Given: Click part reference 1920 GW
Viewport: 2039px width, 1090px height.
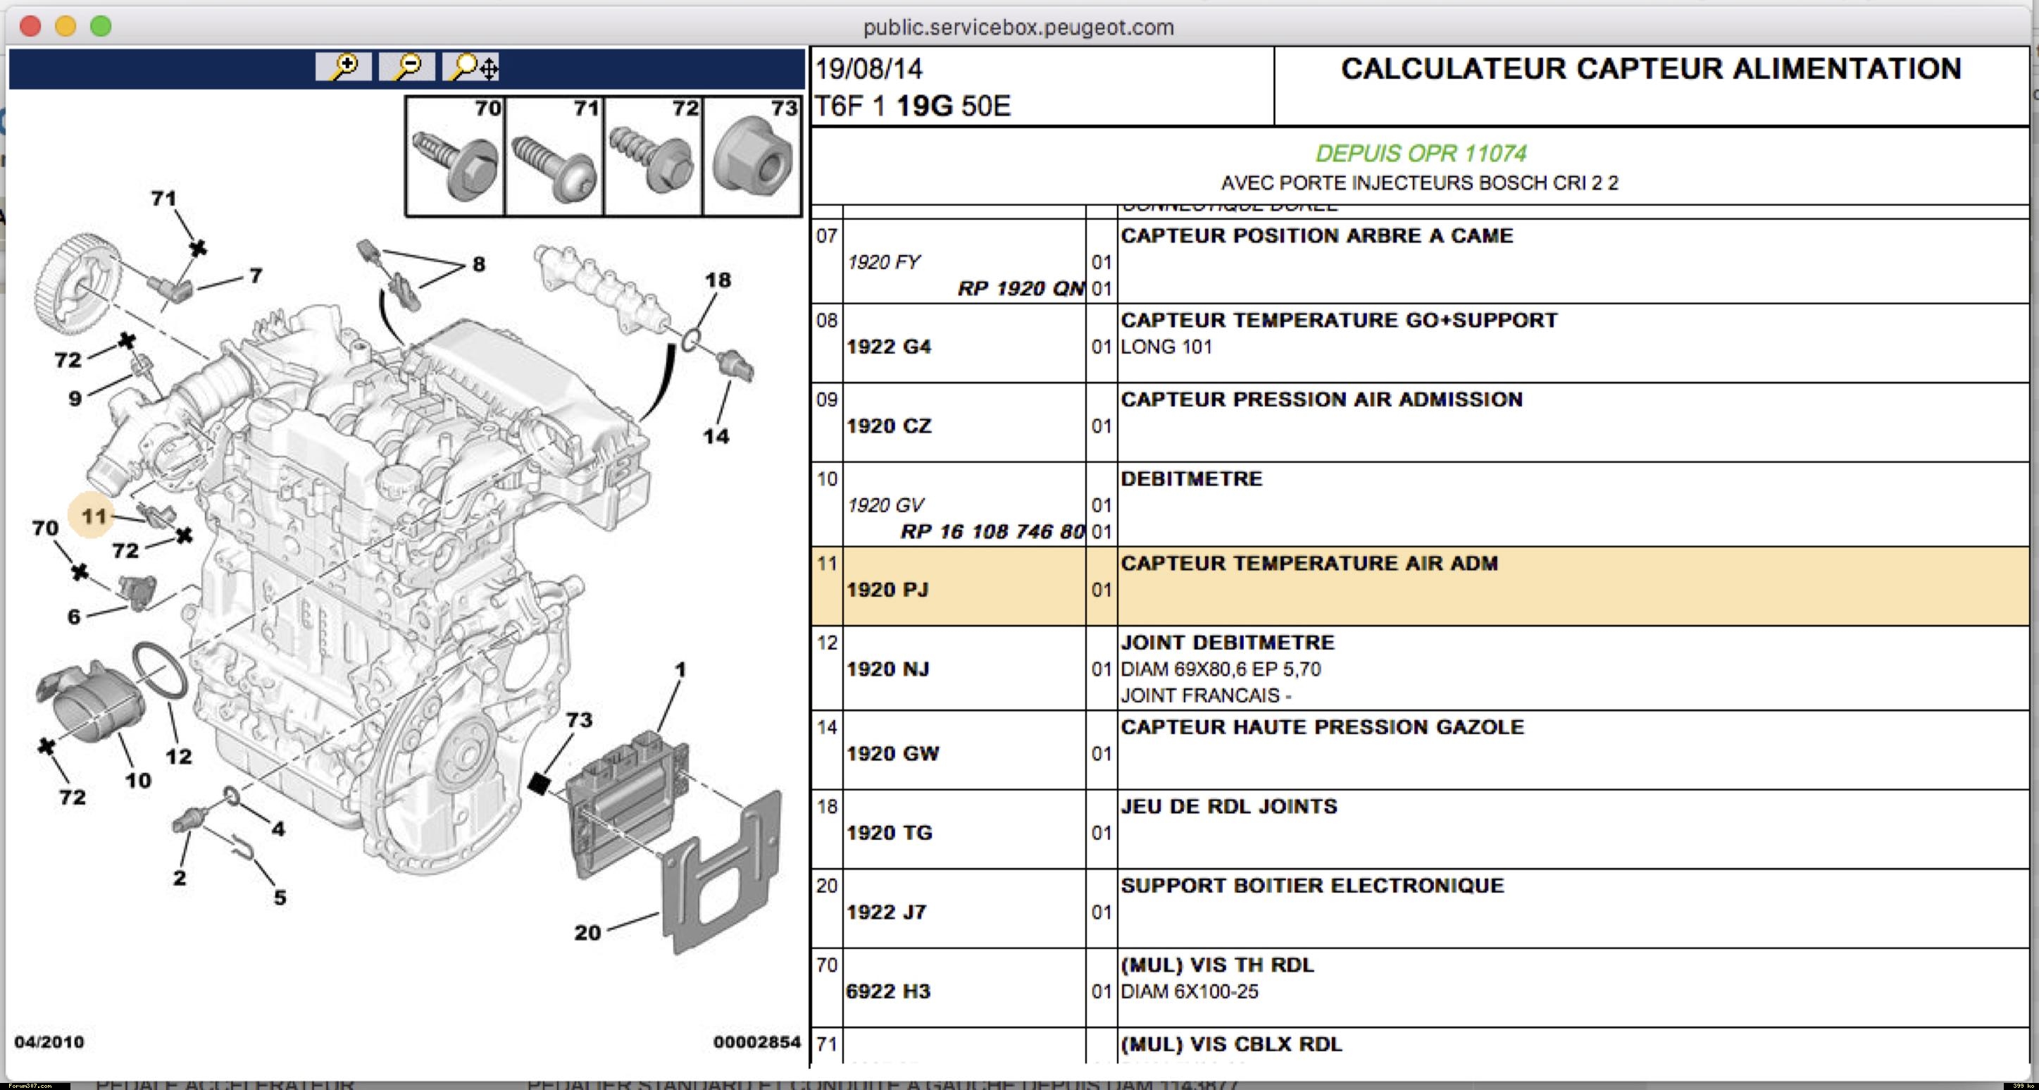Looking at the screenshot, I should point(892,754).
